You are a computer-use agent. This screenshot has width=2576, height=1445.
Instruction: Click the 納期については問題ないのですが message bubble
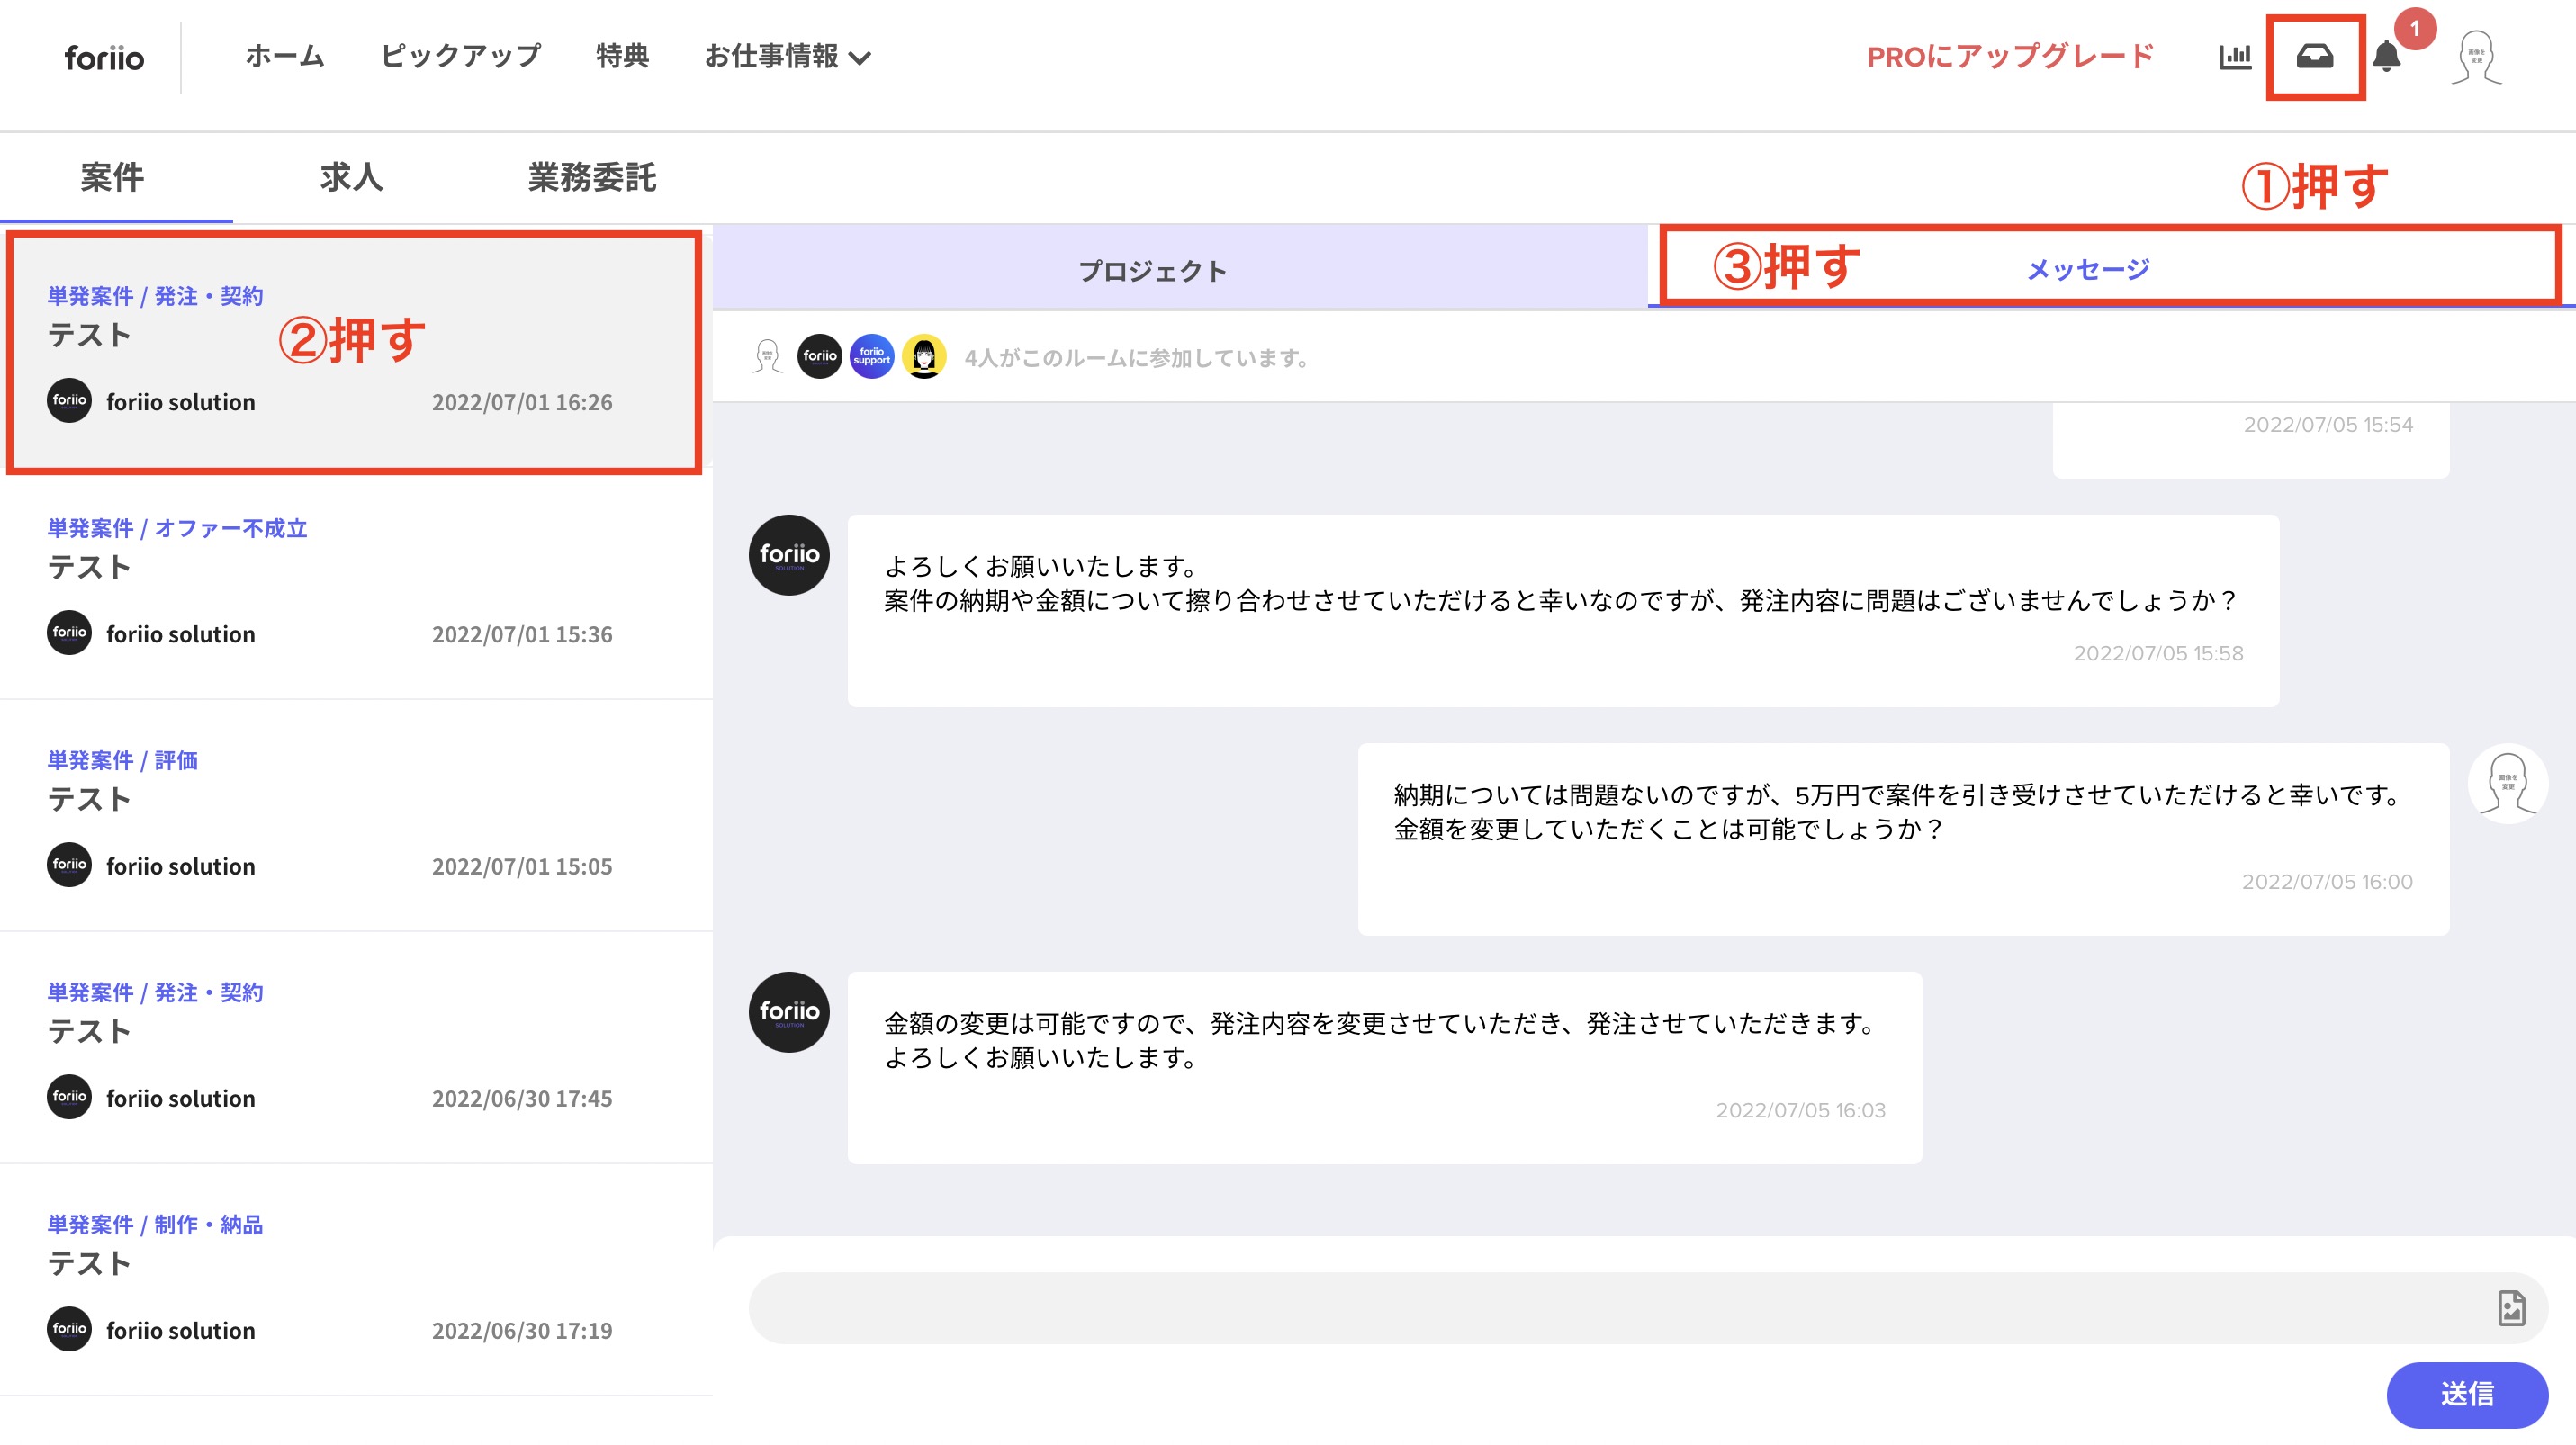(1903, 839)
